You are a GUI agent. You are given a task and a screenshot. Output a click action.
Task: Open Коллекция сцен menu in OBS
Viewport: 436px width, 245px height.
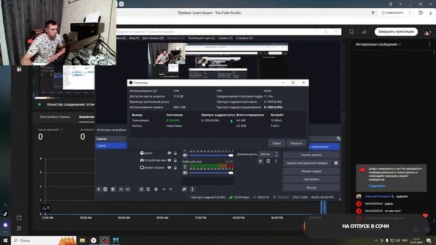(x=202, y=38)
